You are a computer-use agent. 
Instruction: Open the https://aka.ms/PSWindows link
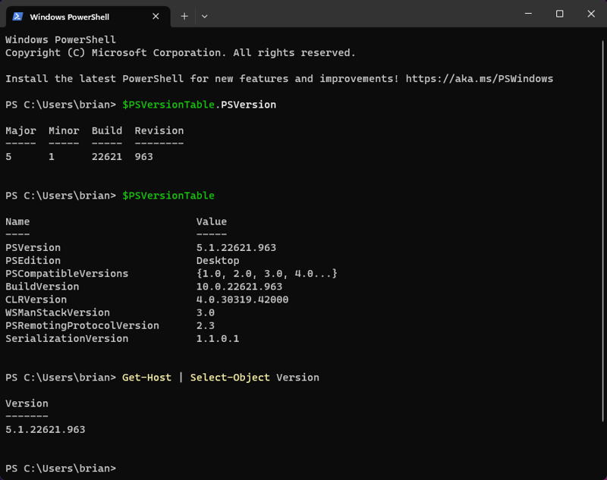(480, 79)
